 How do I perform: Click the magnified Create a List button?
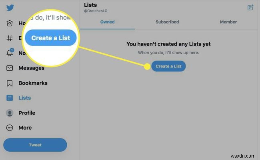pos(51,38)
